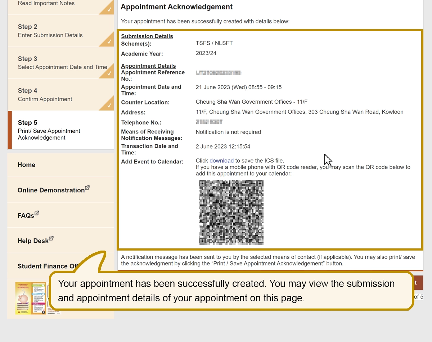Click the Scheme(s) label
Viewport: 432px width, 342px height.
coord(136,44)
